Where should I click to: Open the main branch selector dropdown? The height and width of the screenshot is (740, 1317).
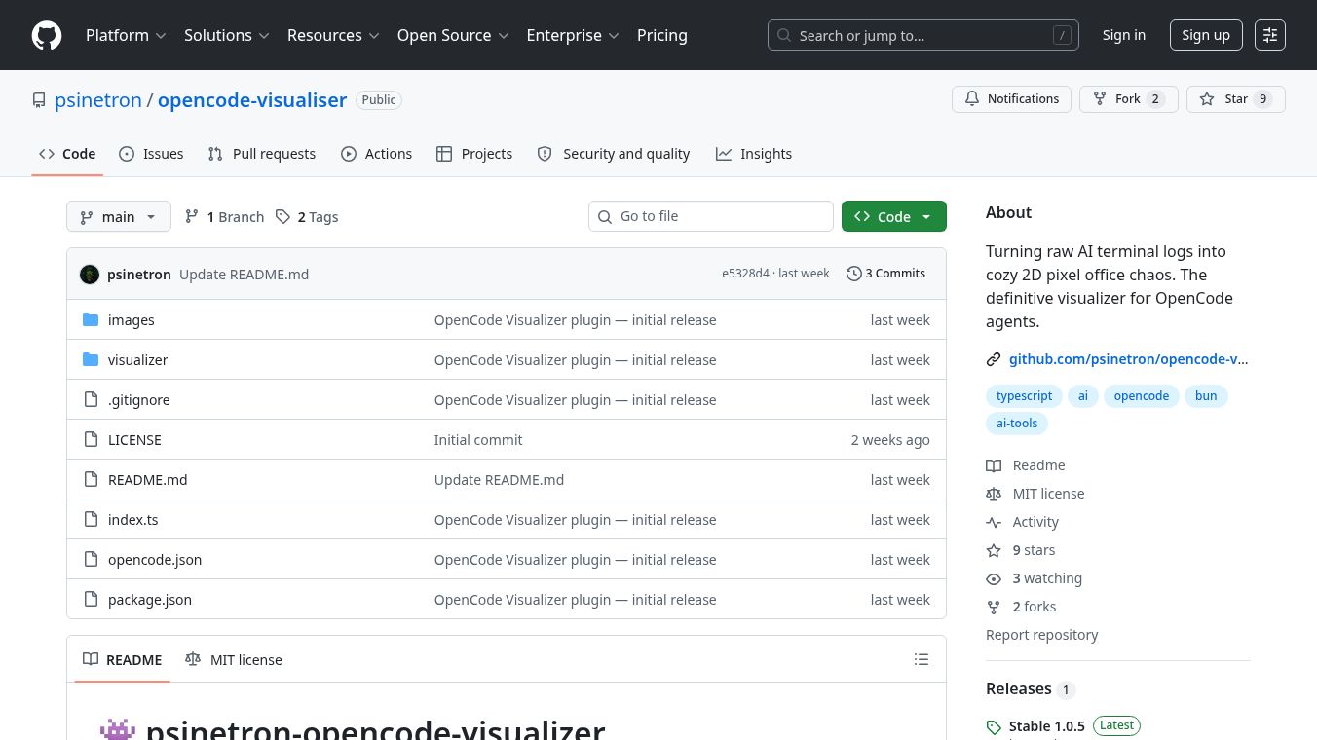119,216
